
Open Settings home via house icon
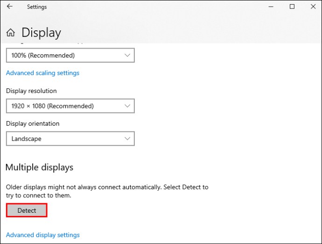[x=10, y=33]
